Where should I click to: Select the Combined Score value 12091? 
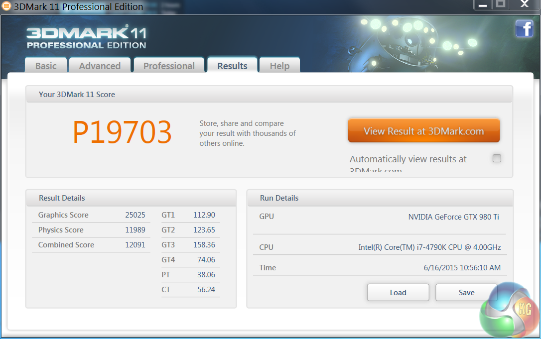coord(135,244)
